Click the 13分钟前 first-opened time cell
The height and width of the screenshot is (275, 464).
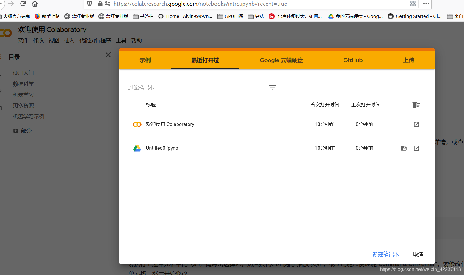click(325, 124)
